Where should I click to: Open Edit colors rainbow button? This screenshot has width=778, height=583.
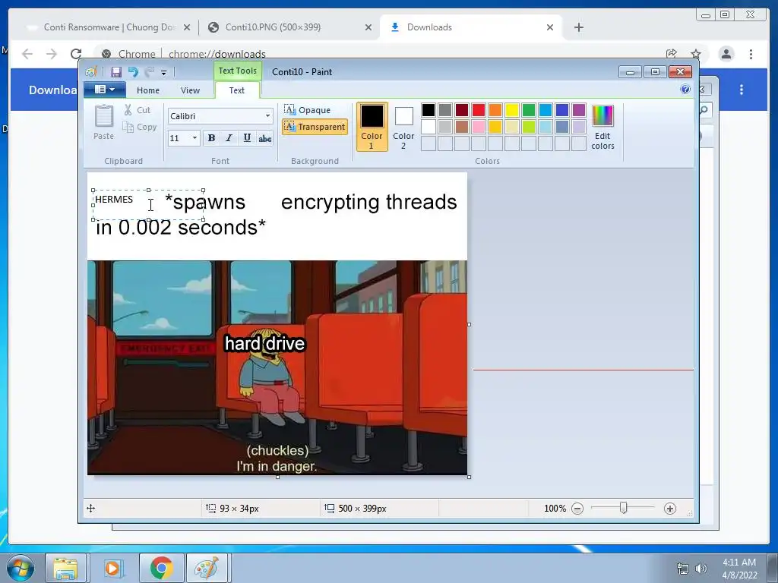602,127
